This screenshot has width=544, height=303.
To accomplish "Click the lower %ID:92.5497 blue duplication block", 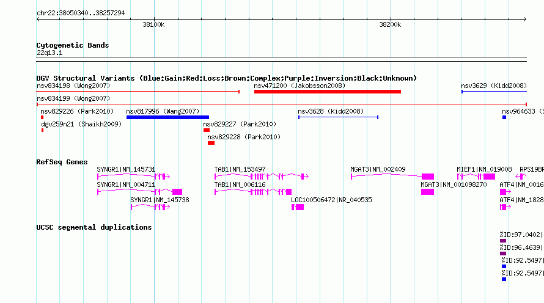I will 504,279.
